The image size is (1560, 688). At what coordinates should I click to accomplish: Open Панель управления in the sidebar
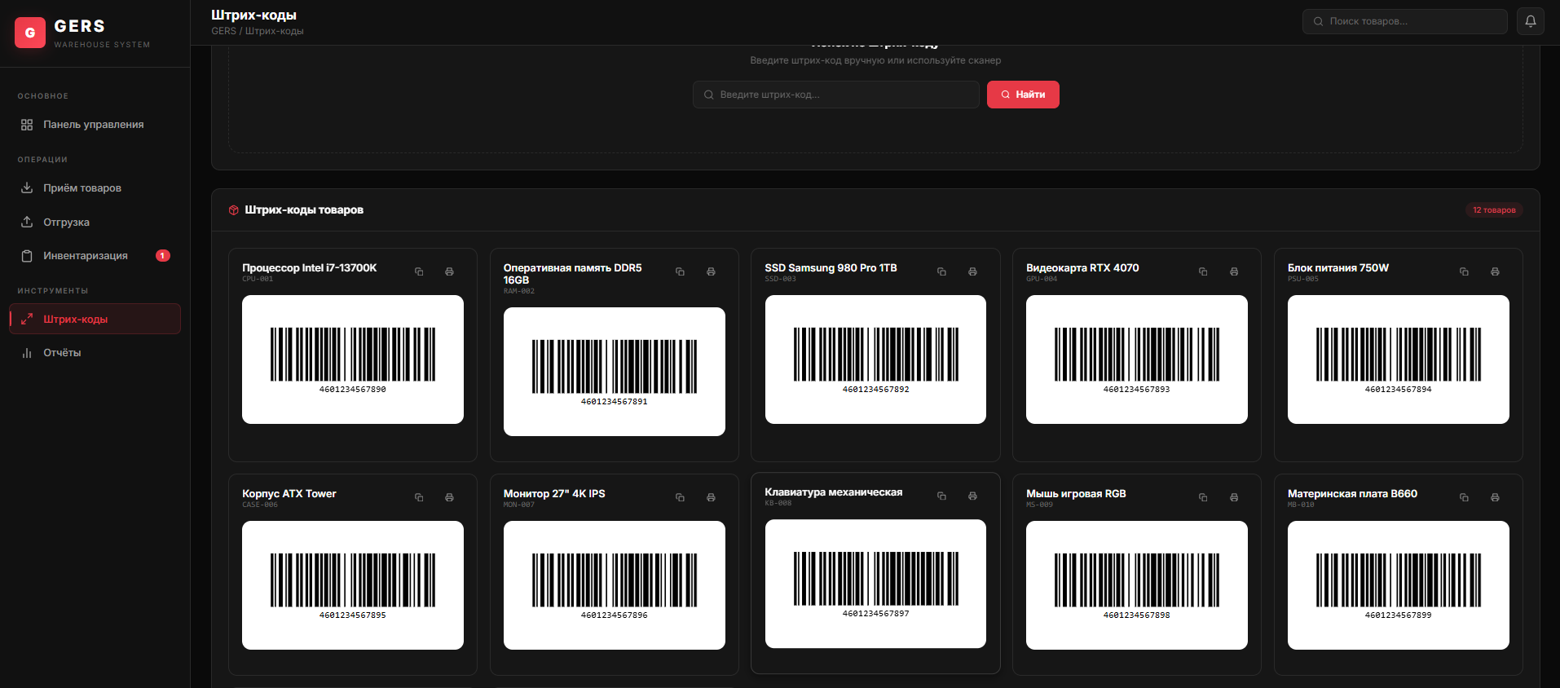coord(93,125)
